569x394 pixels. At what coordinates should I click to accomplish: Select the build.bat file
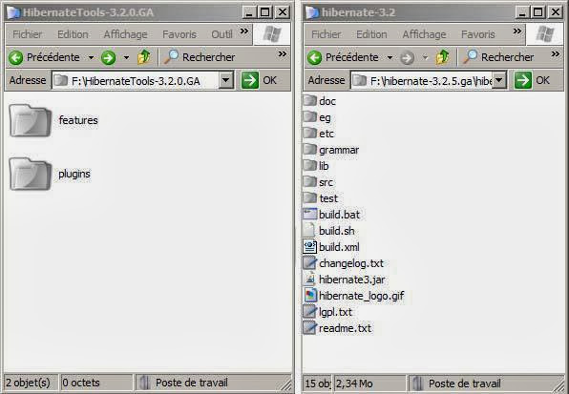coord(331,215)
